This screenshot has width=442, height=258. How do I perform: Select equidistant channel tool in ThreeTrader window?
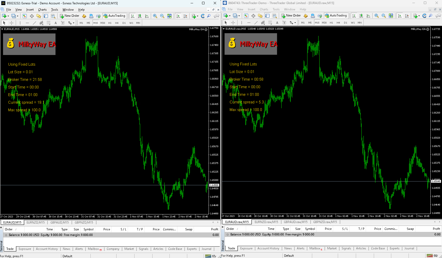263,23
